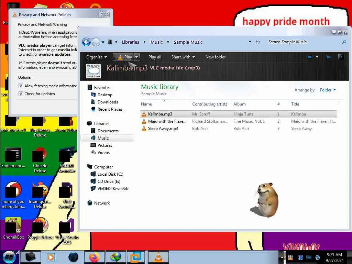
Task: Open the Videos library
Action: click(x=103, y=152)
